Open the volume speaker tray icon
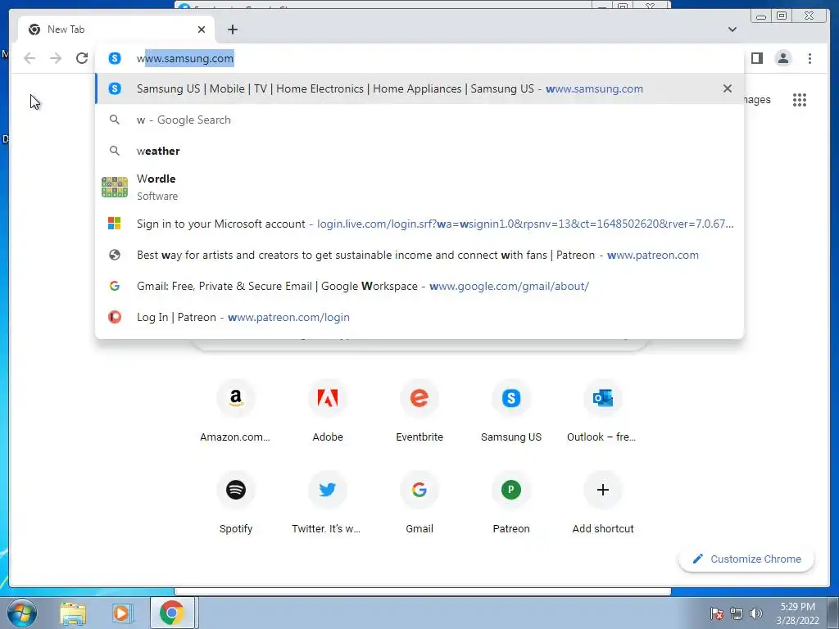Viewport: 839px width, 629px height. pyautogui.click(x=755, y=613)
